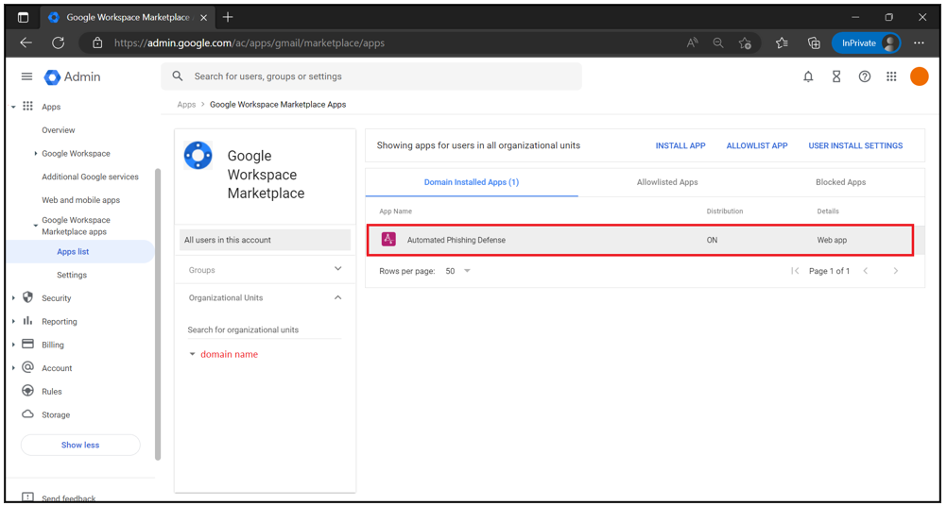Open USER INSTALL SETTINGS

[x=855, y=145]
